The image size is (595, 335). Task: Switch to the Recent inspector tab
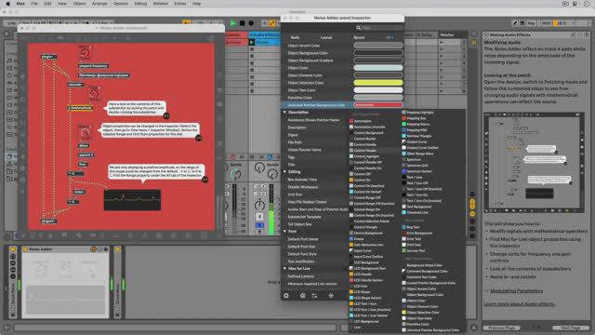tap(359, 37)
